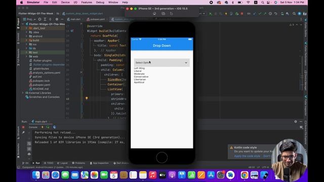Select pubspec.lock in the project tree
The width and height of the screenshot is (324, 182).
tap(41, 81)
